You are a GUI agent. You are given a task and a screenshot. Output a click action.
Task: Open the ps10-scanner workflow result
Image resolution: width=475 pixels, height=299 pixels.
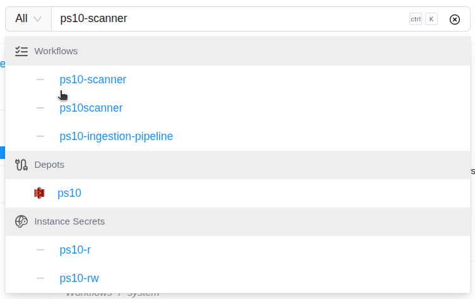[x=93, y=79]
